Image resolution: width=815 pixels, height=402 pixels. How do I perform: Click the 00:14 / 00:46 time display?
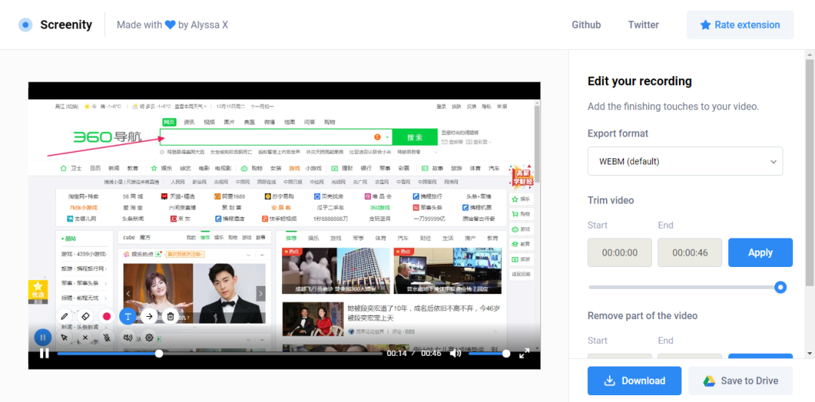point(414,354)
